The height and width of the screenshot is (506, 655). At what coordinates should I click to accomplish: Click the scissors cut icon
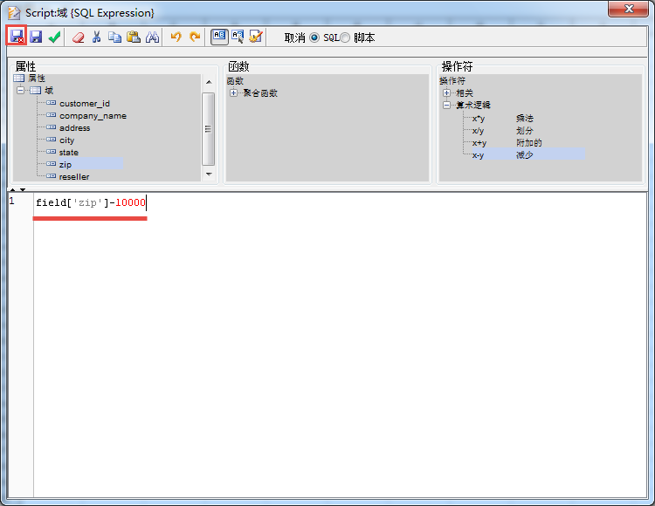(x=96, y=38)
